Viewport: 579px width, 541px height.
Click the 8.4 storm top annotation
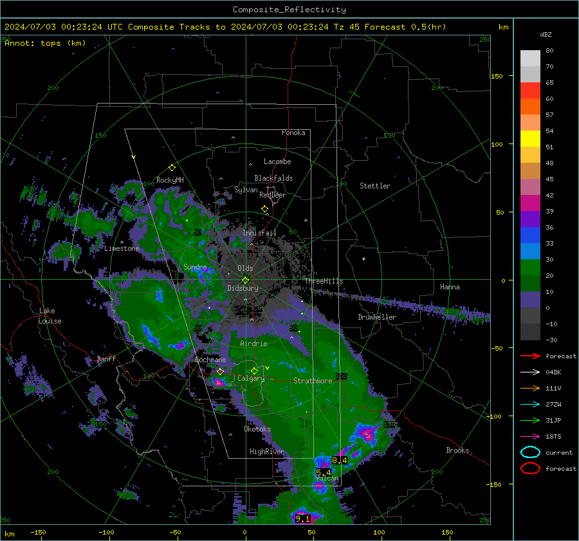[339, 460]
